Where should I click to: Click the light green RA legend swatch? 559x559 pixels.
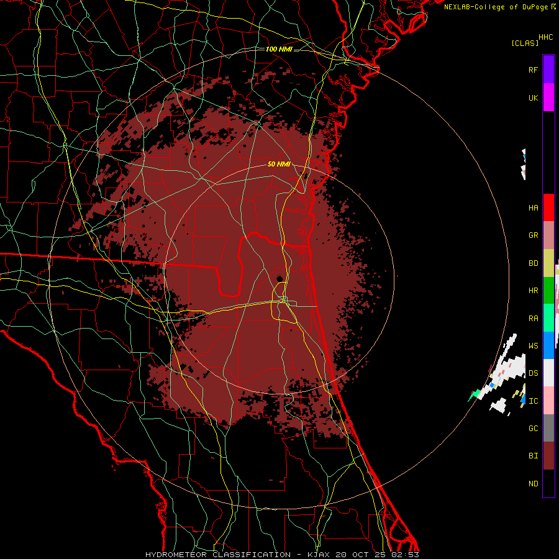548,318
